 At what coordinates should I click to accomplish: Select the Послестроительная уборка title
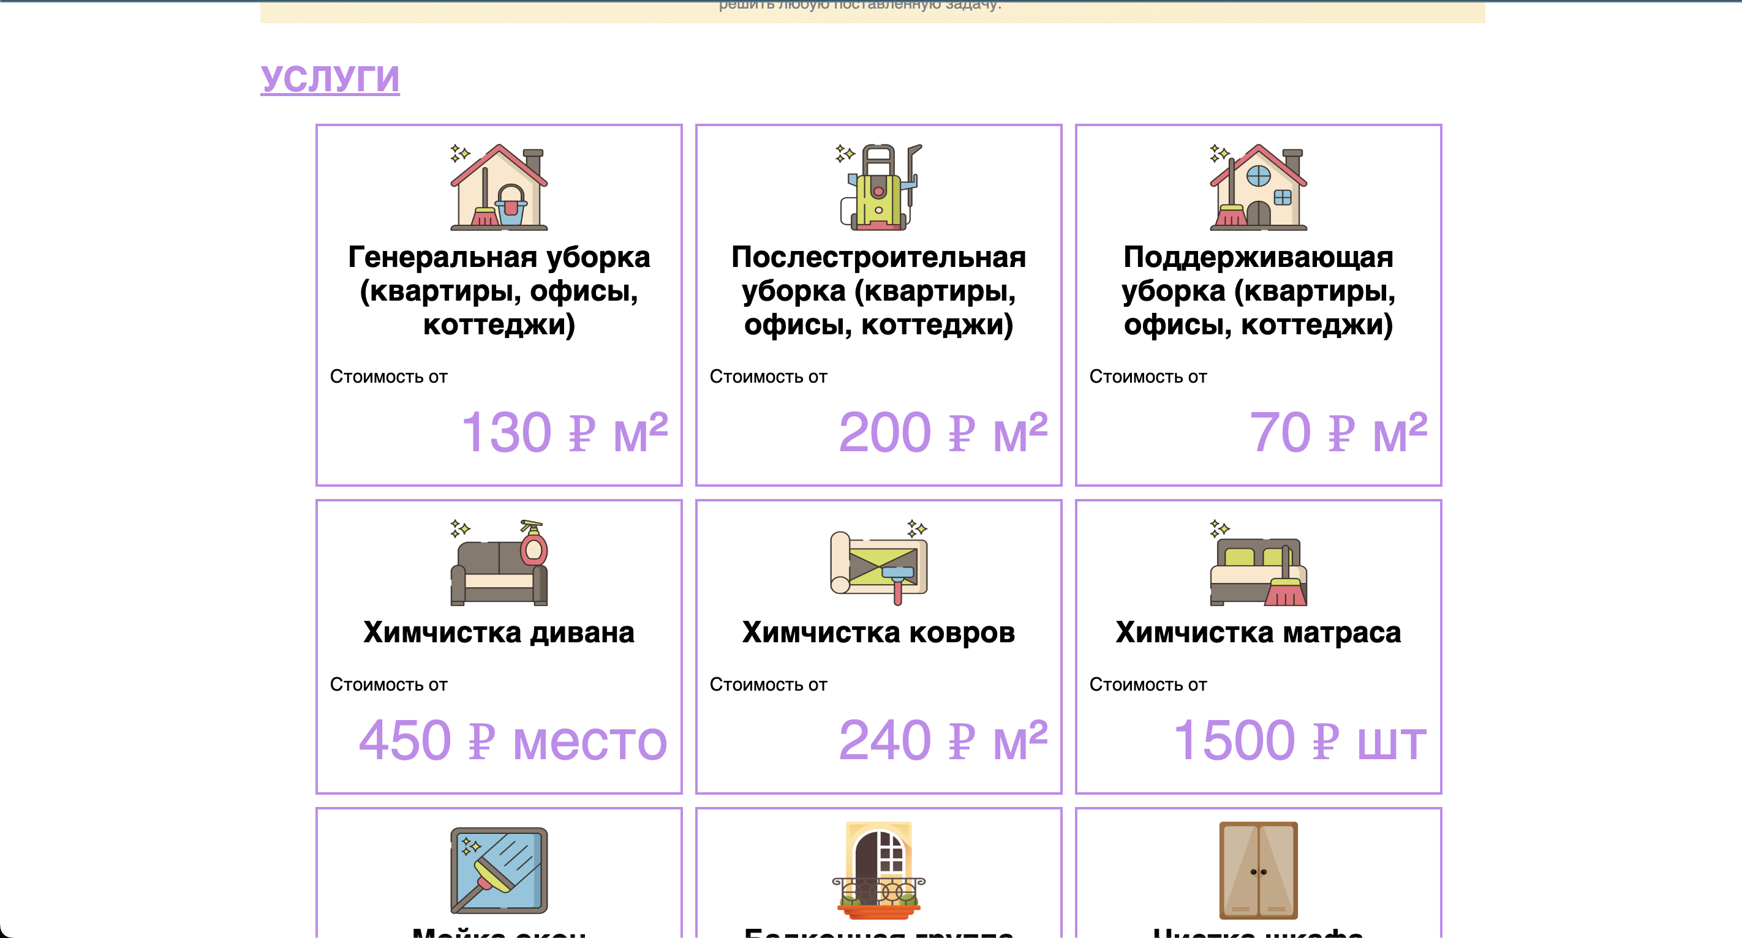tap(878, 291)
